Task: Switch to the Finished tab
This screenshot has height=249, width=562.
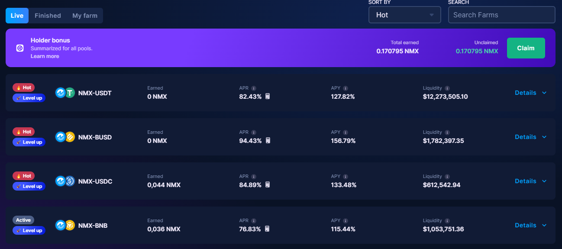Action: [x=48, y=16]
